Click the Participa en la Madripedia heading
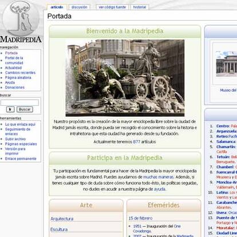This screenshot has height=237, width=237. [x=125, y=158]
